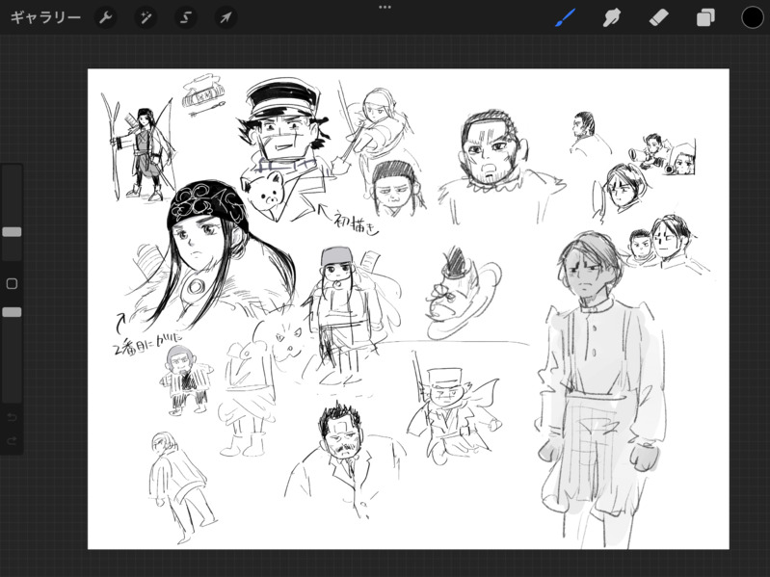Tap the large bandana girl portrait sketch
The height and width of the screenshot is (577, 770).
pos(211,255)
